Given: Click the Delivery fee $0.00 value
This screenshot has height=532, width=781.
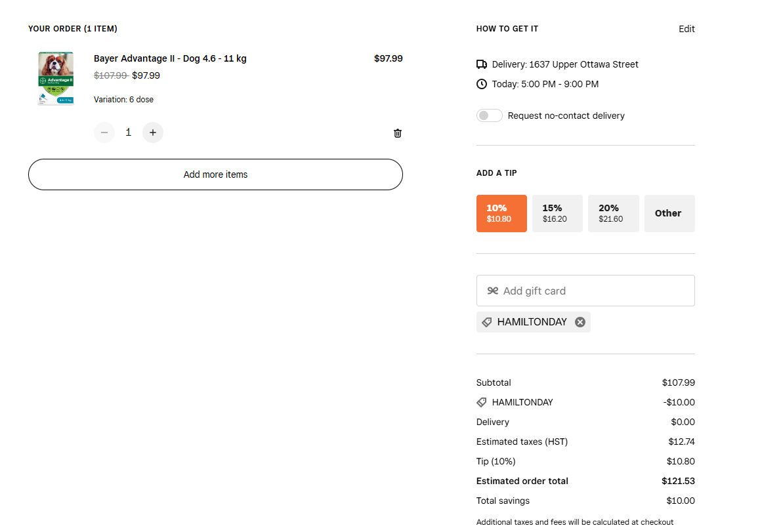Looking at the screenshot, I should coord(683,422).
